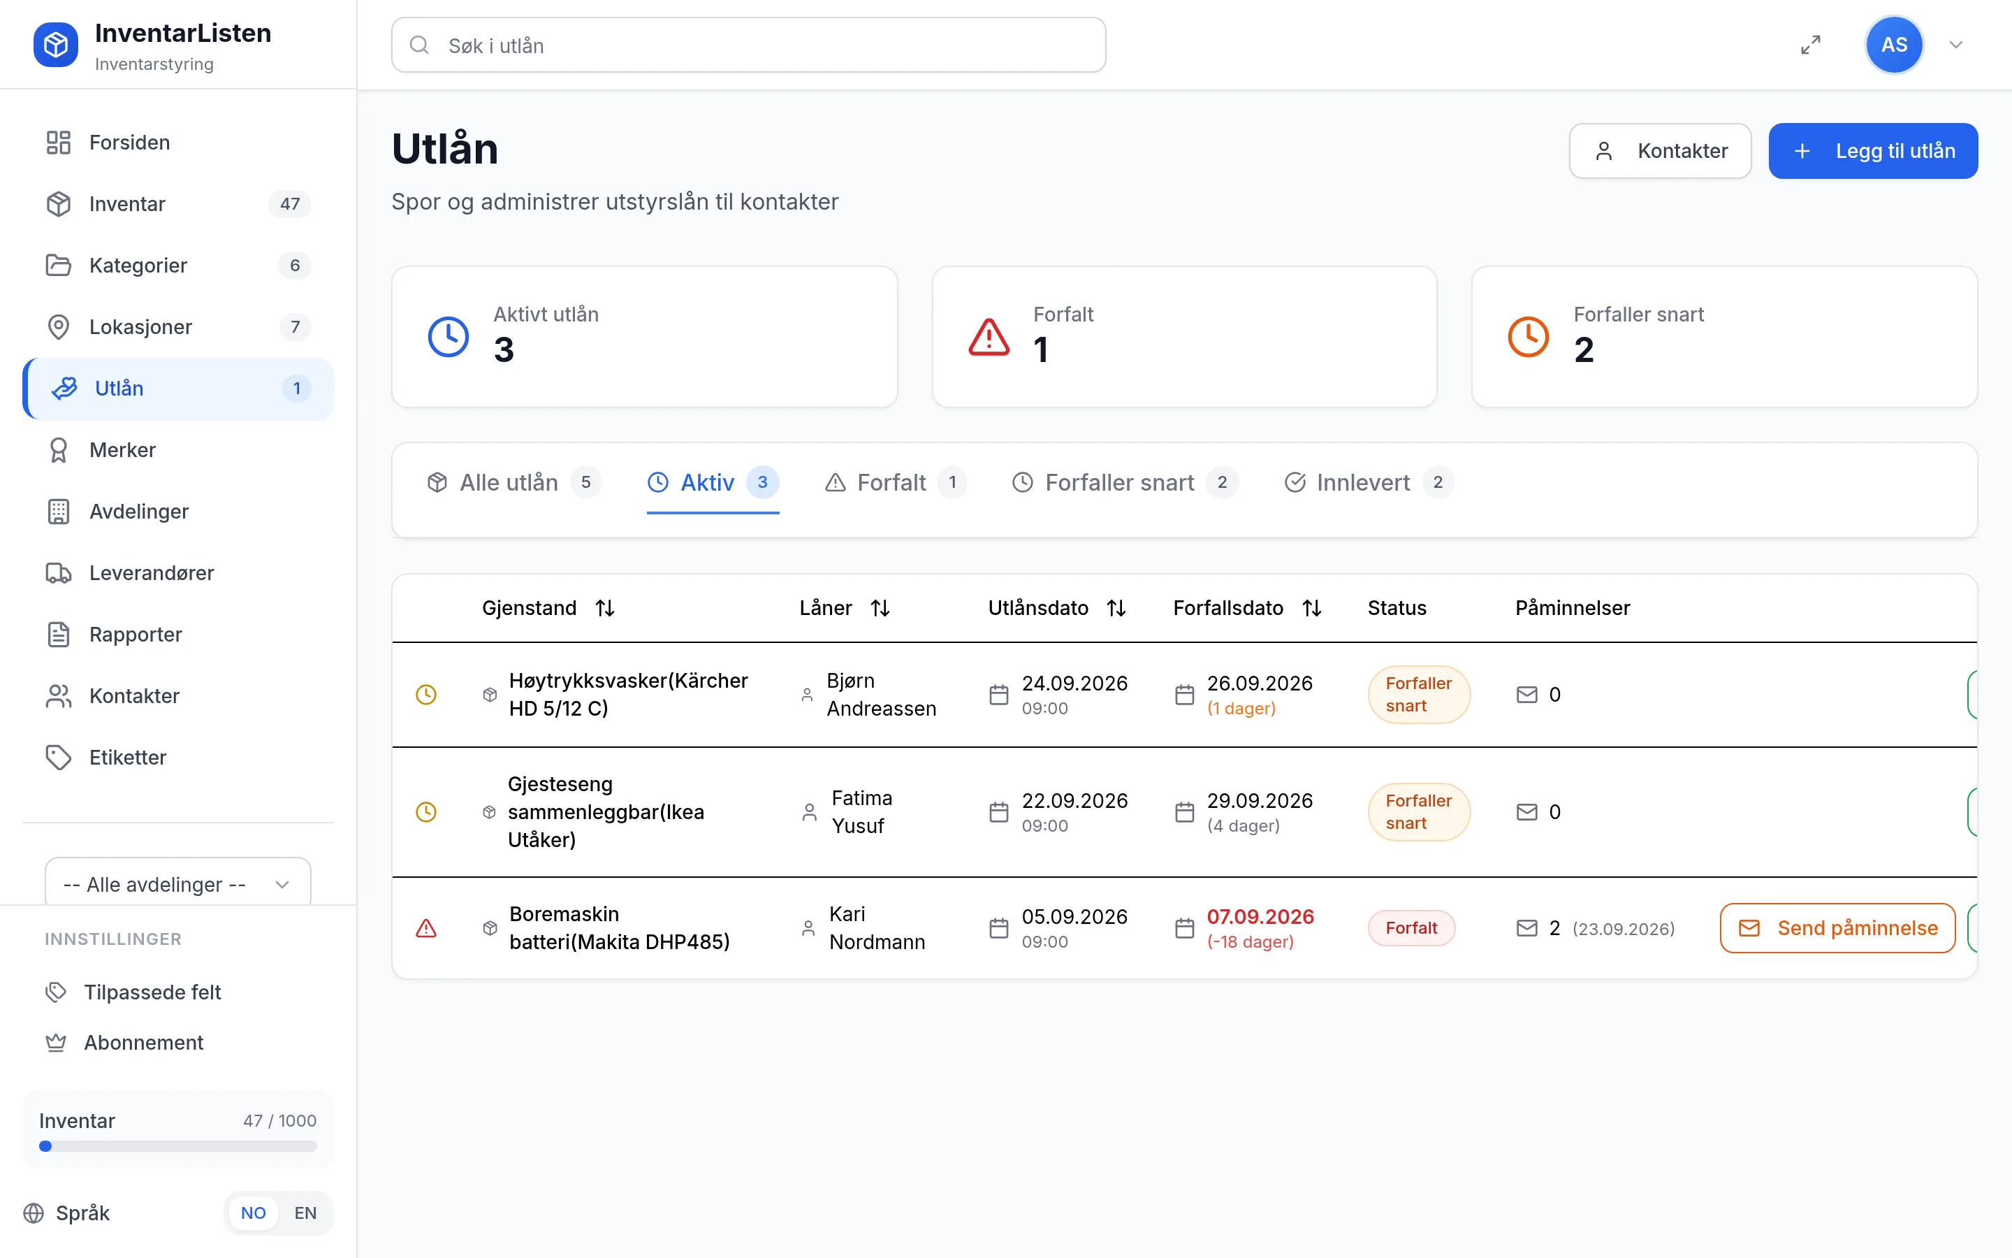Click the Forfaller snart badge on Gjesteseng row
This screenshot has height=1258, width=2012.
click(1418, 812)
